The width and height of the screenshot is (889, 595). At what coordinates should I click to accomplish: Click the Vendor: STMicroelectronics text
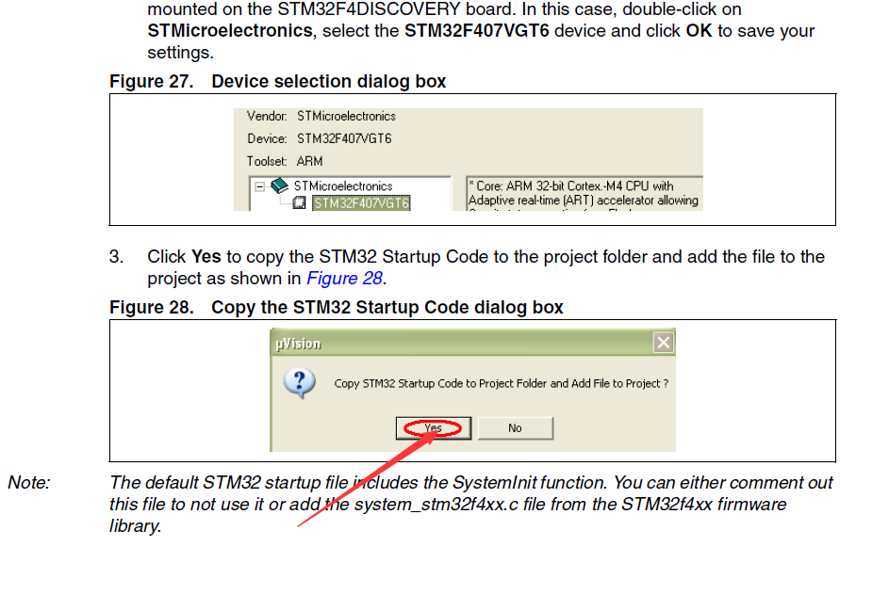coord(321,116)
